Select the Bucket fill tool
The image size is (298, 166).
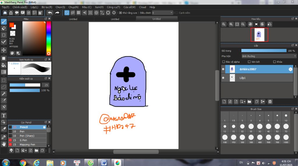(x=3, y=65)
